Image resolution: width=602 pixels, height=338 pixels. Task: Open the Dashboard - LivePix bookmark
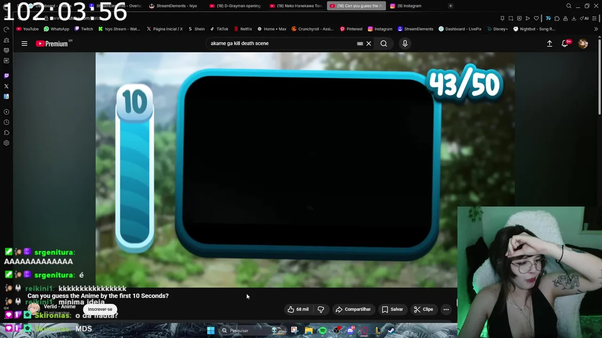click(x=460, y=29)
